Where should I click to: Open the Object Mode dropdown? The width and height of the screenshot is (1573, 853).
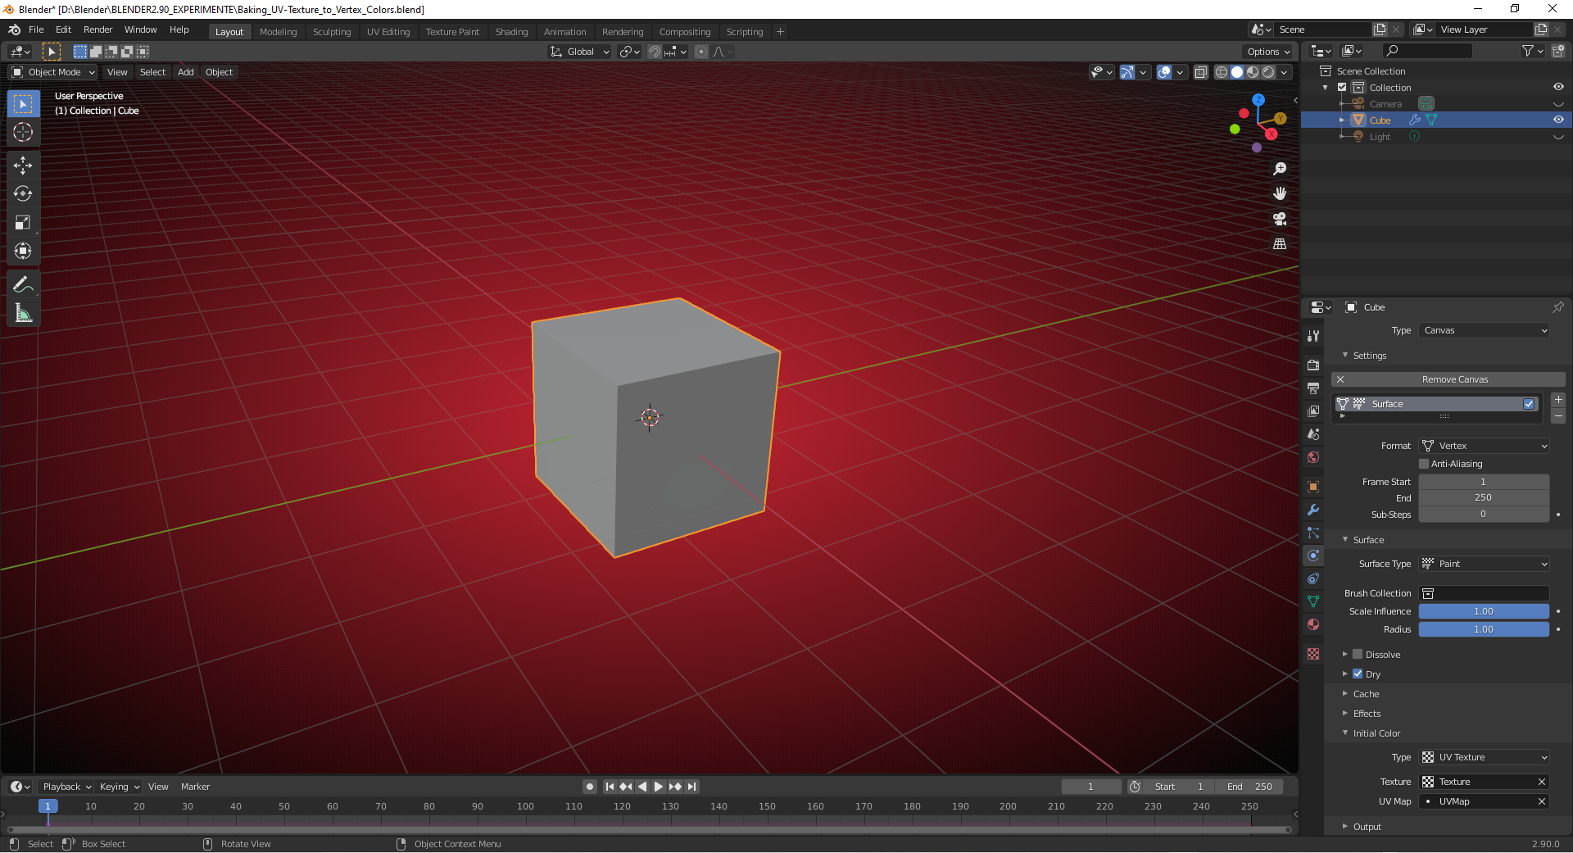click(53, 72)
